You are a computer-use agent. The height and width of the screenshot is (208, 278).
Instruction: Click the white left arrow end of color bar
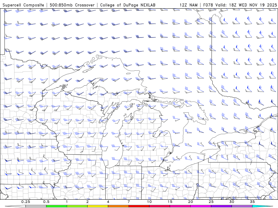click(x=15, y=206)
